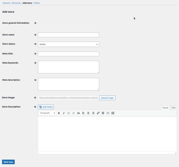Go to the General tab

point(6,3)
